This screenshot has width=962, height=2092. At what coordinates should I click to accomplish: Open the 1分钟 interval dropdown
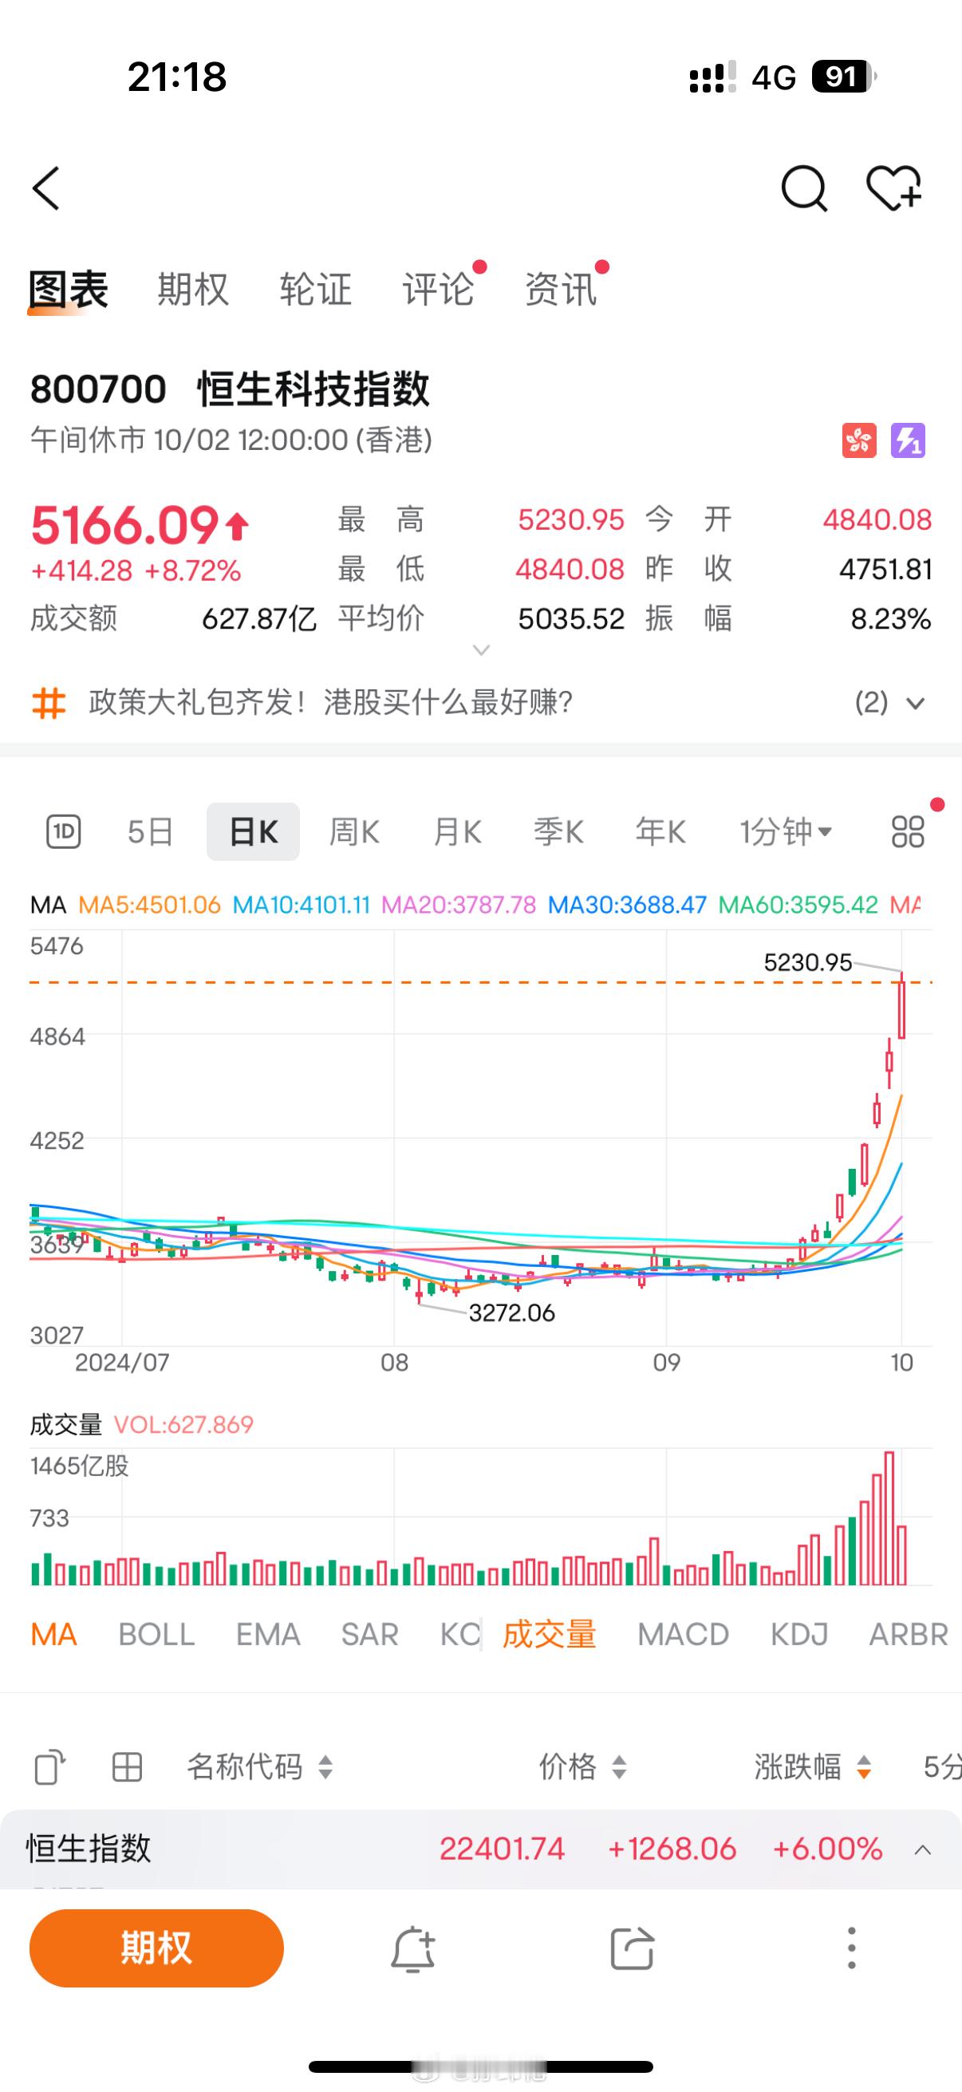pyautogui.click(x=786, y=831)
